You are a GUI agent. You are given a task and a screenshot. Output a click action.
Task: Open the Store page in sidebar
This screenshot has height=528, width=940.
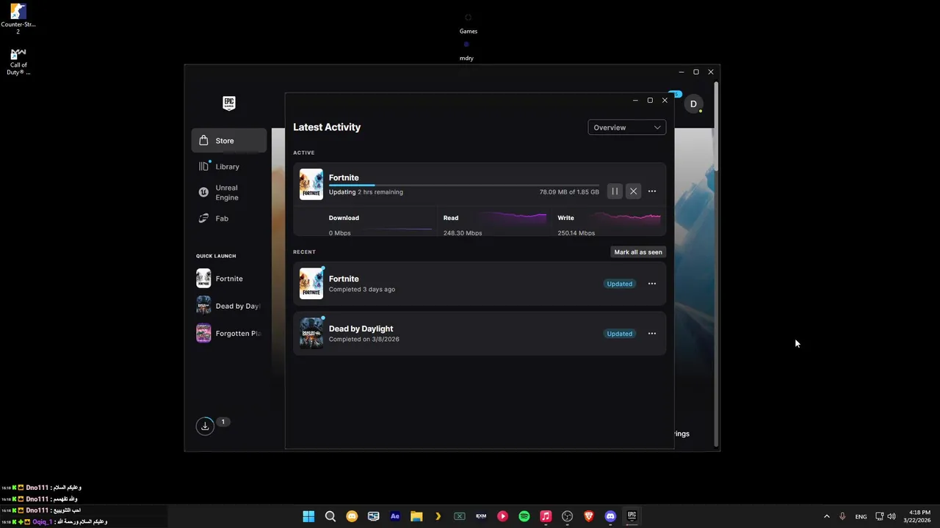coord(229,141)
